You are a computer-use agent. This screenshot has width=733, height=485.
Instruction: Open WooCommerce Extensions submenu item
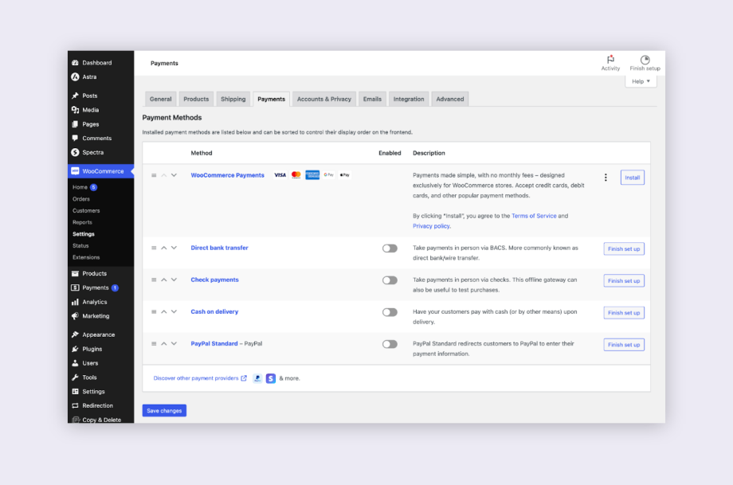pos(86,257)
